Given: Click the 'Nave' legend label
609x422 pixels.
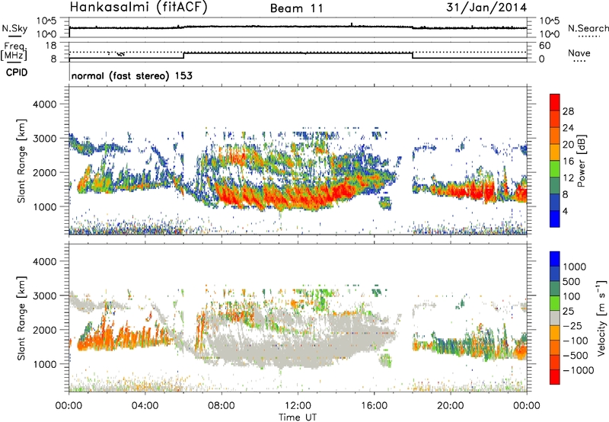Looking at the screenshot, I should pyautogui.click(x=579, y=53).
